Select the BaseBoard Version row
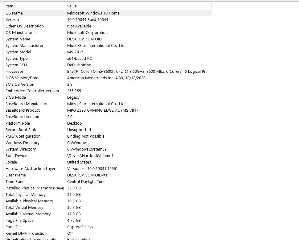The height and width of the screenshot is (240, 299). [x=108, y=117]
